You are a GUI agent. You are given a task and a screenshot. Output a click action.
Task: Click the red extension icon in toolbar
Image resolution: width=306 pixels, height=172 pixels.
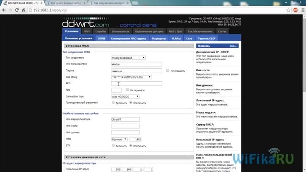(x=295, y=10)
